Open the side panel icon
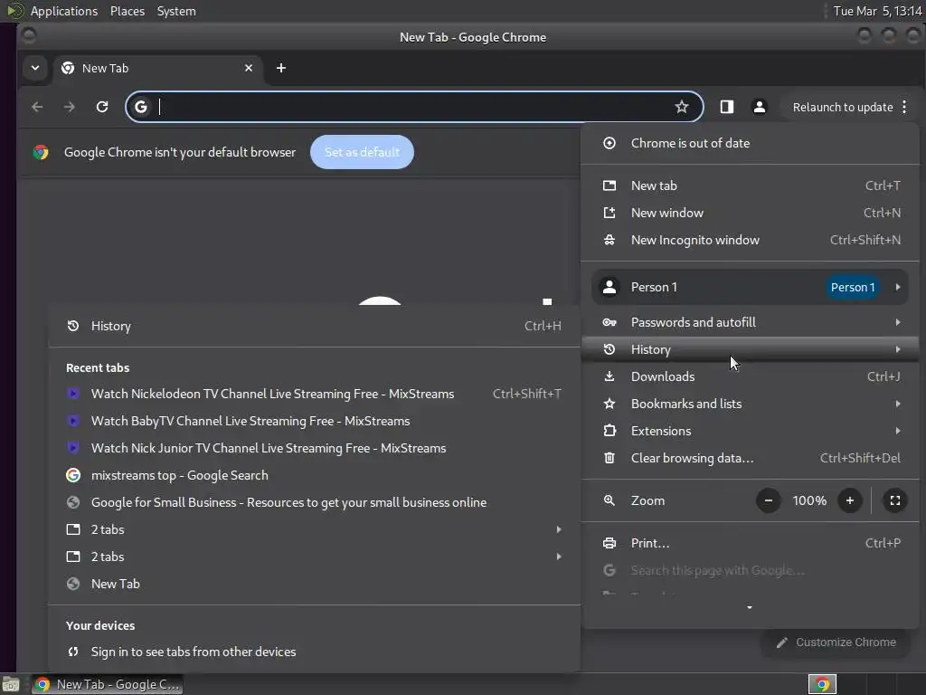This screenshot has width=926, height=695. (x=726, y=107)
